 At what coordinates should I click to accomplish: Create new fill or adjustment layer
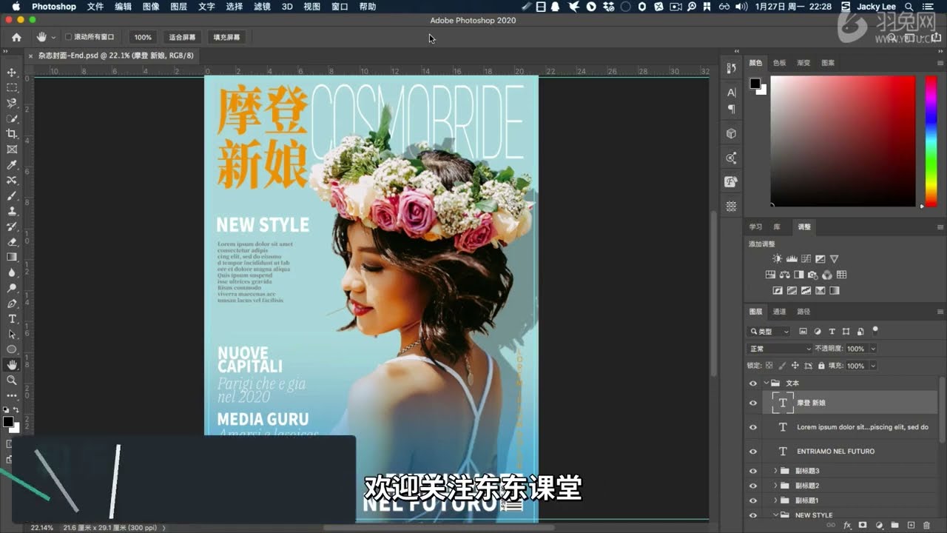(879, 525)
